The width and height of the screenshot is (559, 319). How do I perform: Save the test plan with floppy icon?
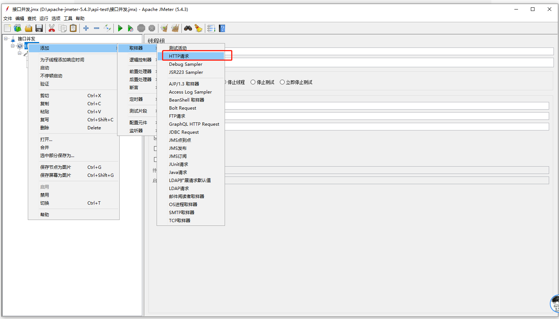tap(39, 28)
